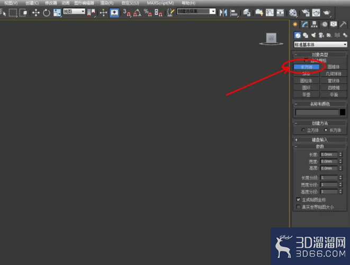350x265 pixels.
Task: Click the Render Production teapot icon
Action: click(x=327, y=13)
